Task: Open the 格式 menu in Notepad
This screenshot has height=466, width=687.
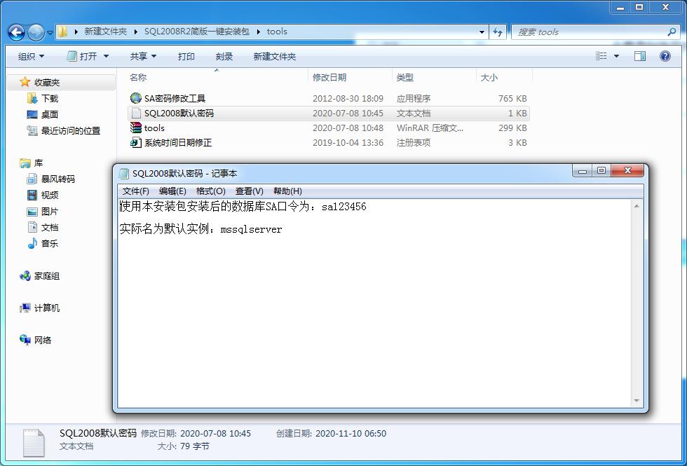Action: 208,191
